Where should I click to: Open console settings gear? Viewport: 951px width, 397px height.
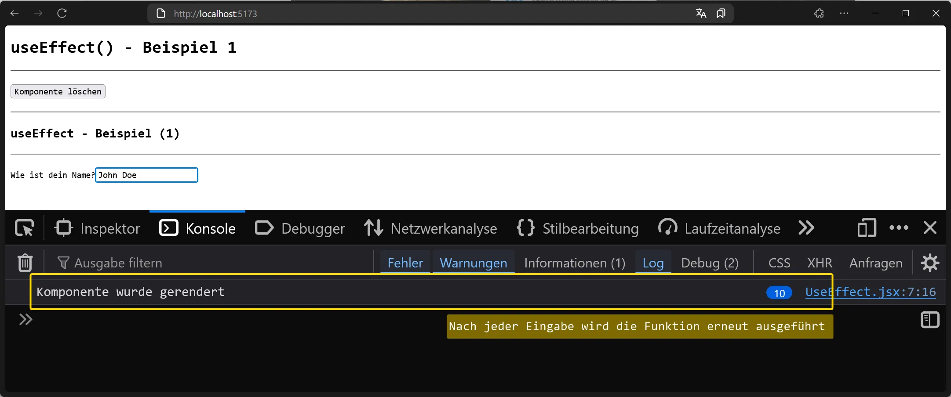pyautogui.click(x=930, y=263)
